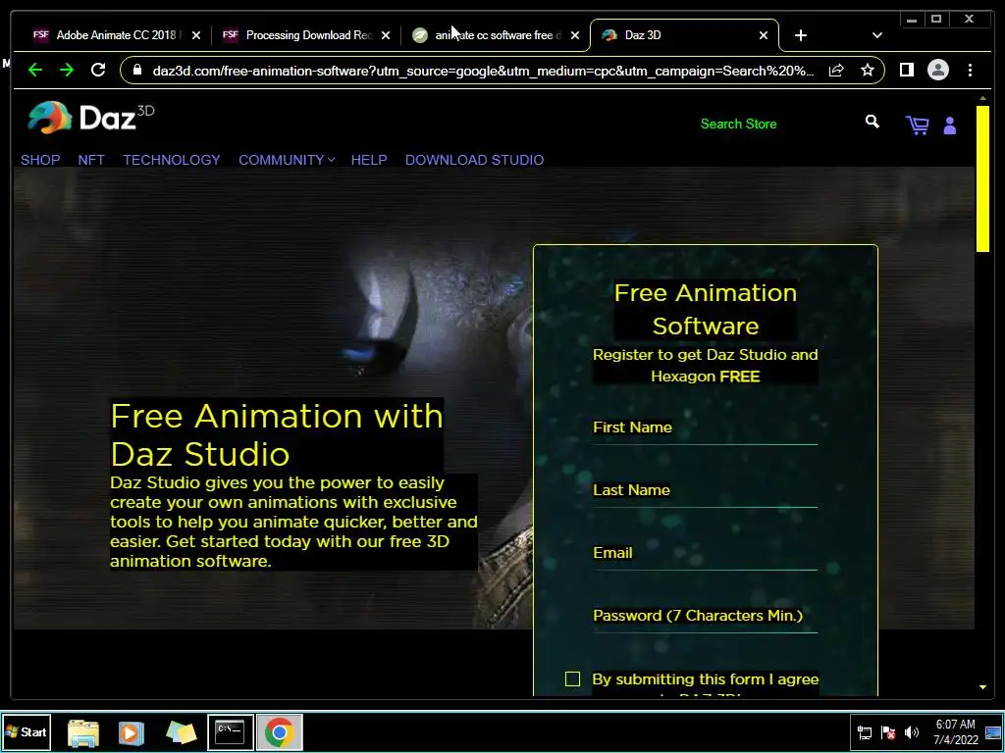Close the Processing Download Request tab

pos(385,36)
